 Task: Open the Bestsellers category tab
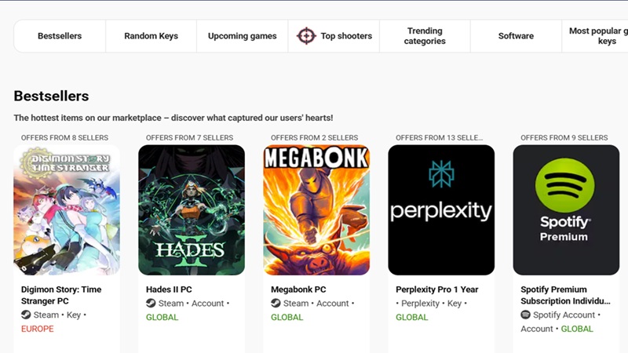point(60,36)
